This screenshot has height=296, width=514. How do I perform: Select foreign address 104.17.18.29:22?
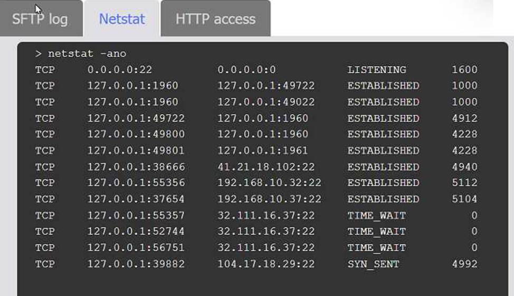pos(266,264)
